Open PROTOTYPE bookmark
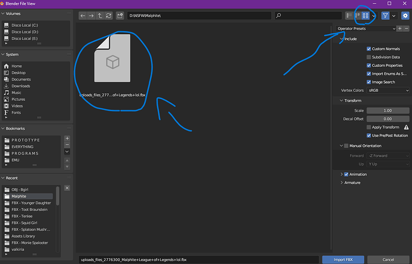412x264 pixels. [26, 140]
